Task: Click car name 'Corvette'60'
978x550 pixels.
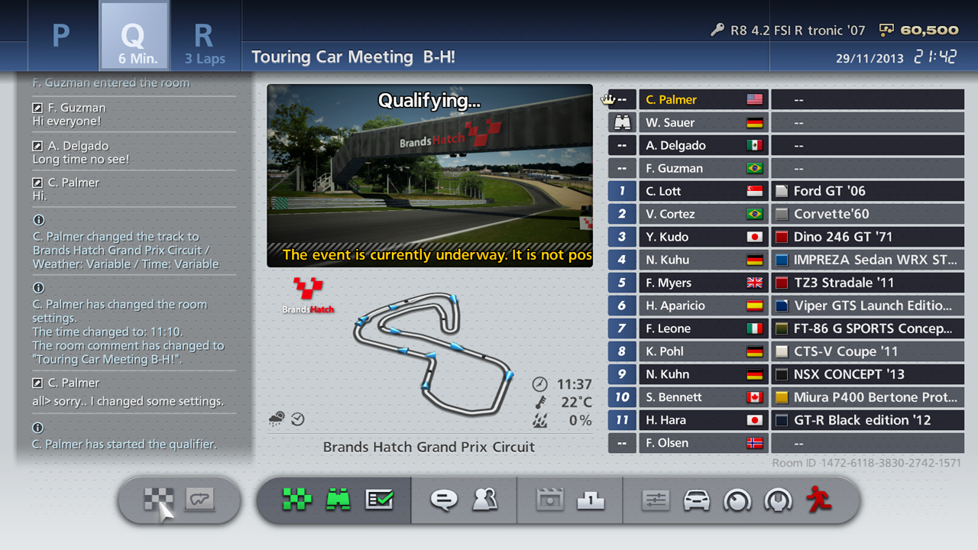Action: (831, 214)
